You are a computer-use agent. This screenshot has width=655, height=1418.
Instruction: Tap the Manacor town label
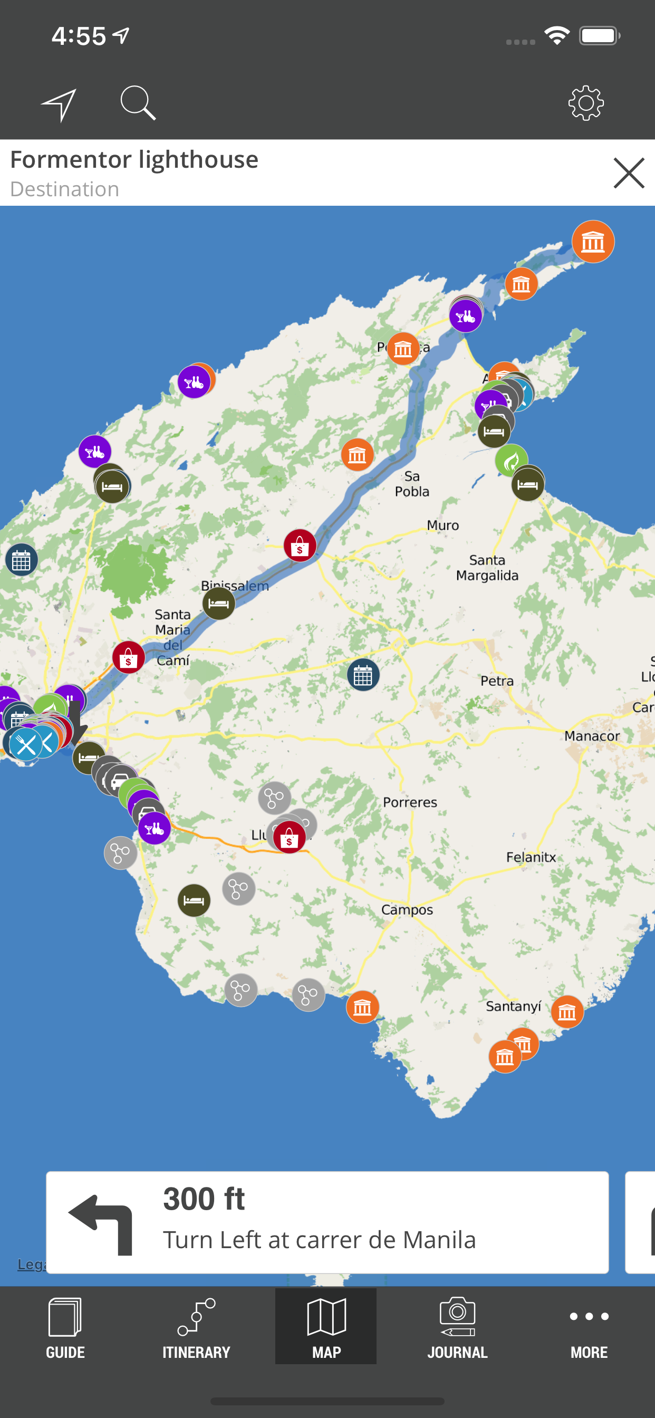tap(592, 736)
